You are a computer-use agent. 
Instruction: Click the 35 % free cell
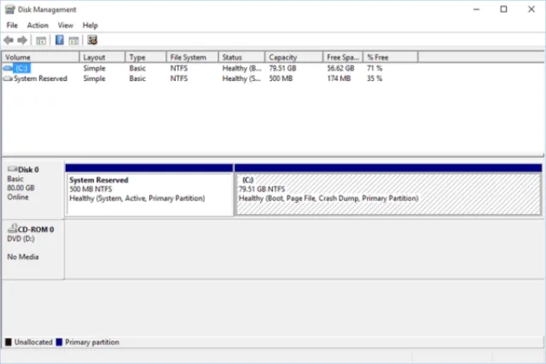pos(375,78)
